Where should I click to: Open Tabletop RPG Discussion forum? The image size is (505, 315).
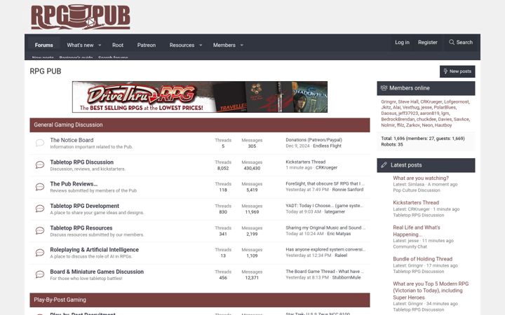click(82, 162)
